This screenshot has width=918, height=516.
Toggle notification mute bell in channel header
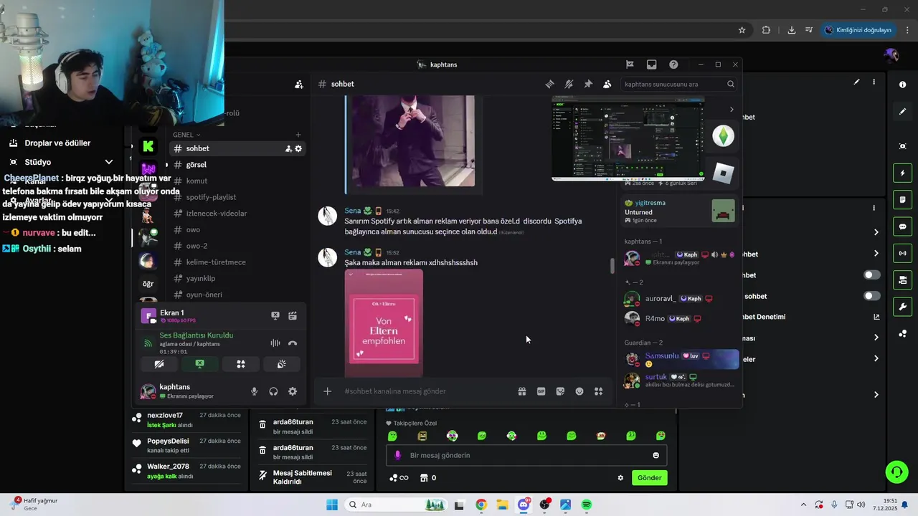[569, 84]
